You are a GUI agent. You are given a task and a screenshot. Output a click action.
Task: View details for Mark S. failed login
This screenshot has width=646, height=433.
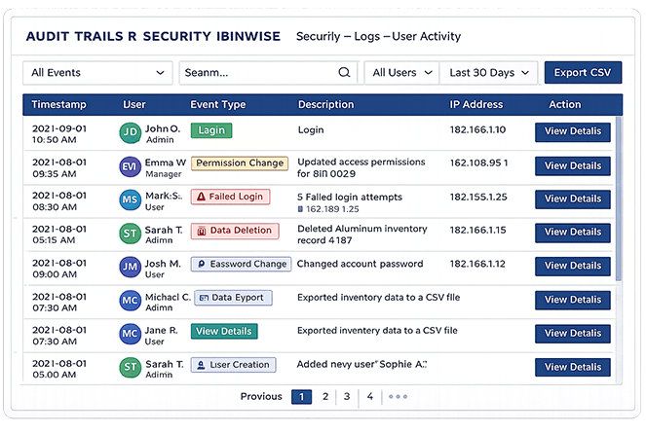[573, 199]
